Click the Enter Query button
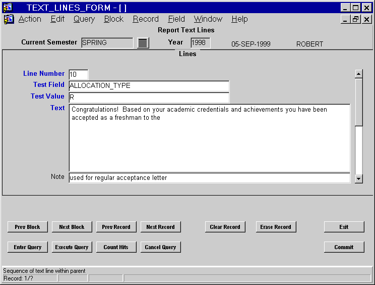This screenshot has width=375, height=285. tap(28, 247)
